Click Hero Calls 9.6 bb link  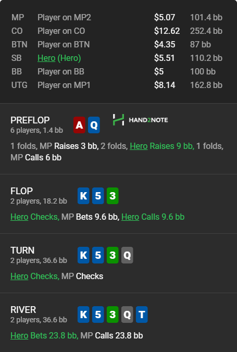[130, 217]
